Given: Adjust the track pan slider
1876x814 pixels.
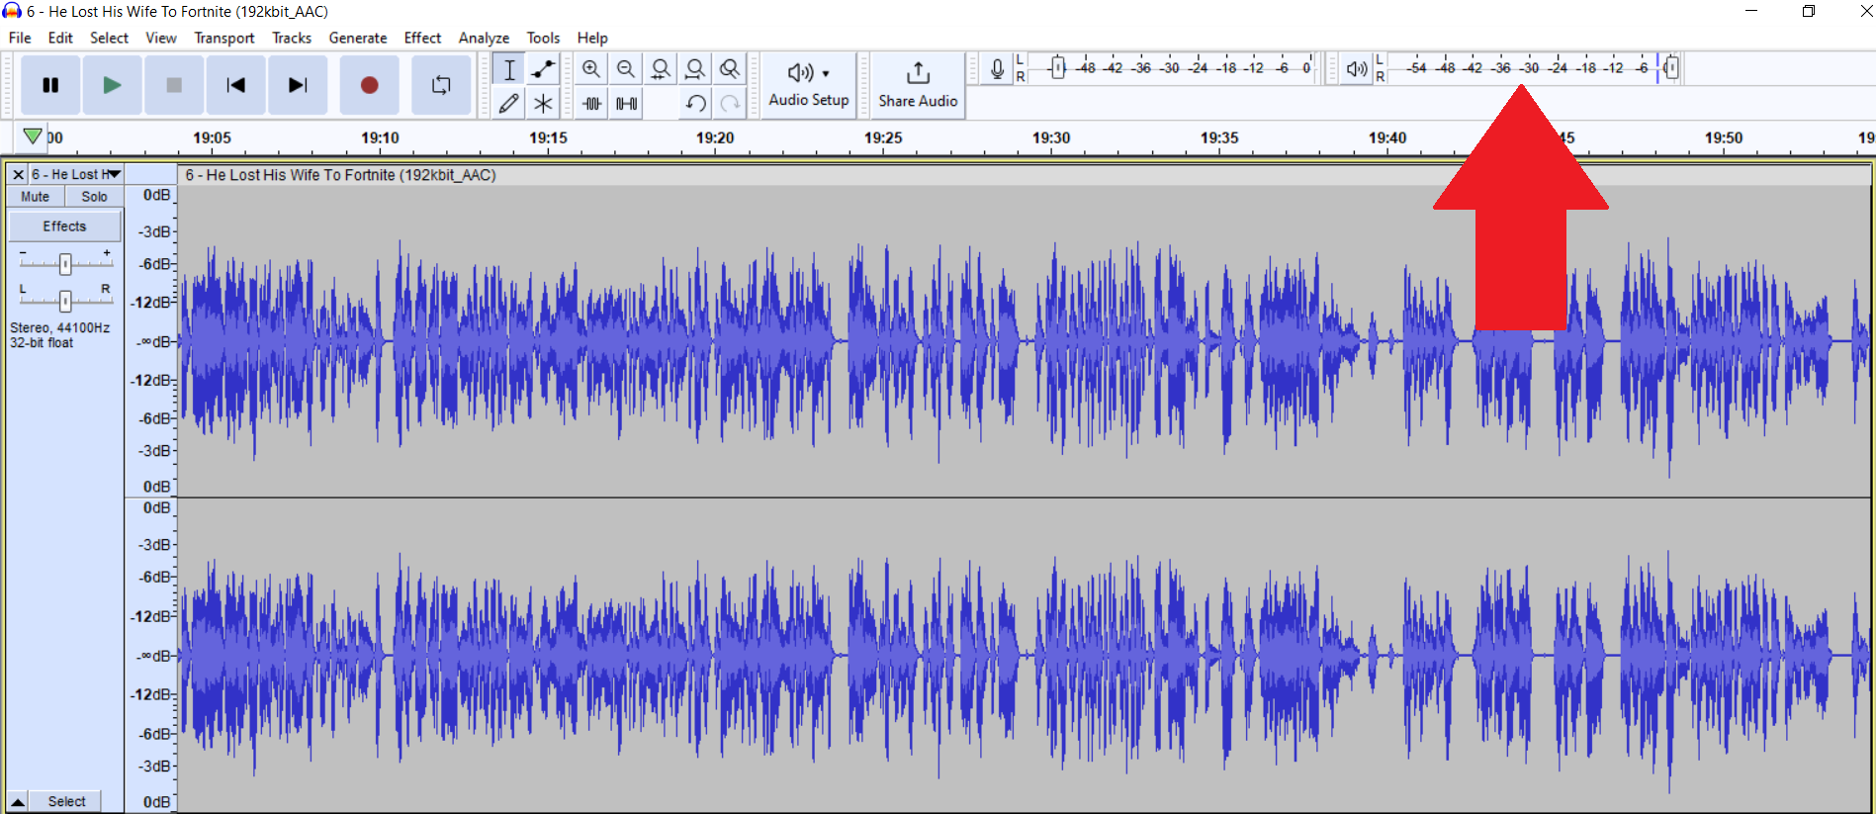Looking at the screenshot, I should point(65,300).
